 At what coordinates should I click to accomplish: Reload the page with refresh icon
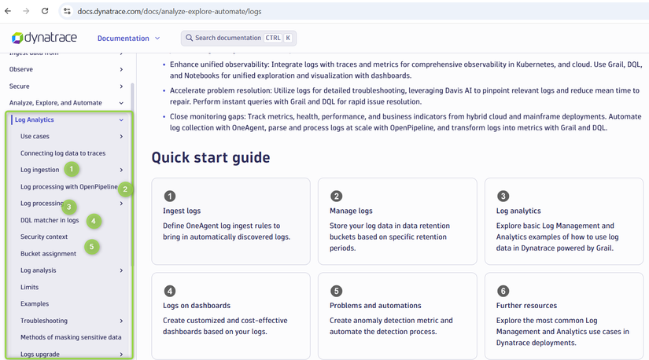(x=45, y=11)
